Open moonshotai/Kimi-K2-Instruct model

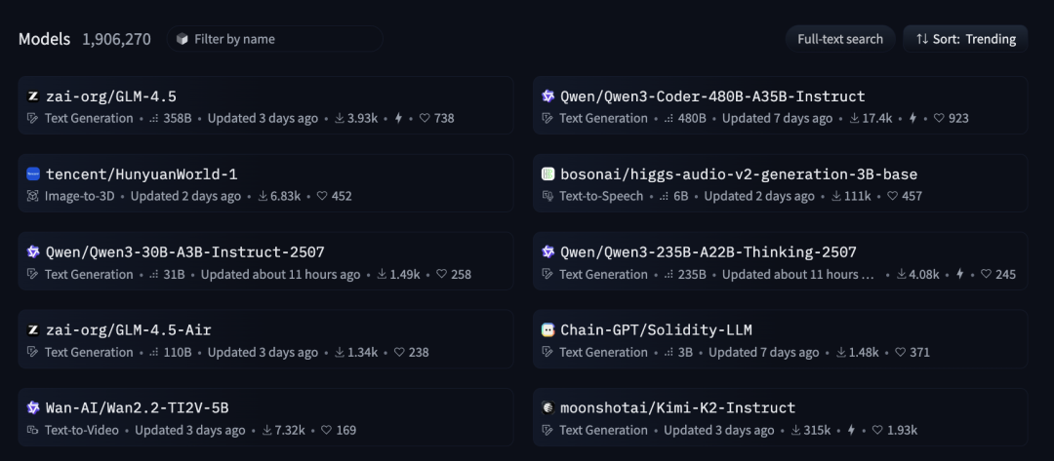click(781, 417)
